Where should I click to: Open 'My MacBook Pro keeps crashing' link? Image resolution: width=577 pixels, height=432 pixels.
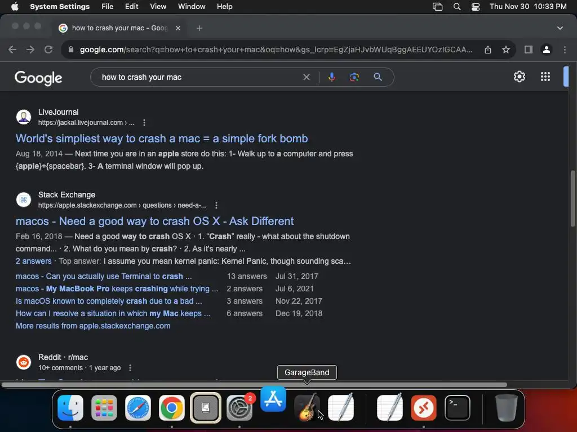click(117, 289)
